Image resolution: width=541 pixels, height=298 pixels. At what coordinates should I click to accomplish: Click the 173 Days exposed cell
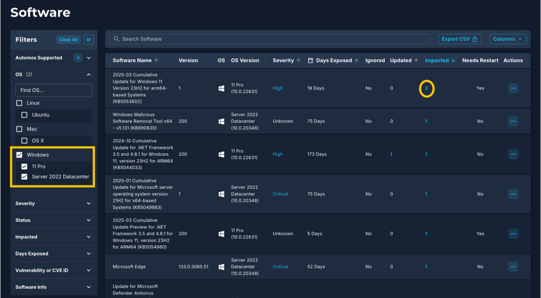click(x=316, y=154)
